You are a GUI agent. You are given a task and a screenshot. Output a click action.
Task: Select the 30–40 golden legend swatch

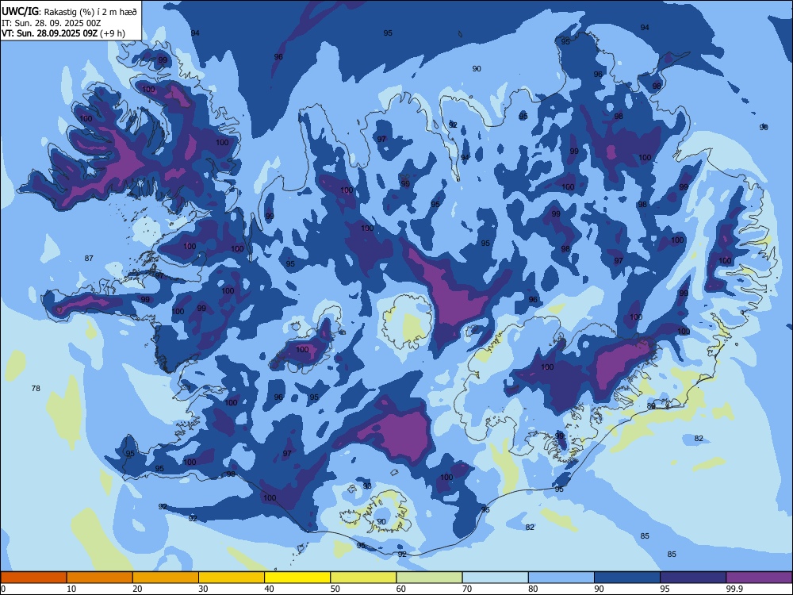[232, 578]
